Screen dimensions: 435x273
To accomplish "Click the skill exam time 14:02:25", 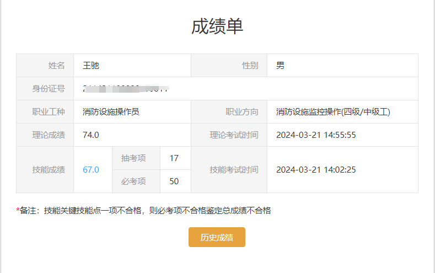I will [316, 170].
